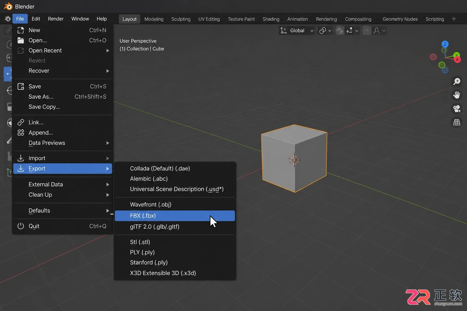
Task: Choose X3D Extensible 3D (.x3d) export
Action: tap(175, 273)
